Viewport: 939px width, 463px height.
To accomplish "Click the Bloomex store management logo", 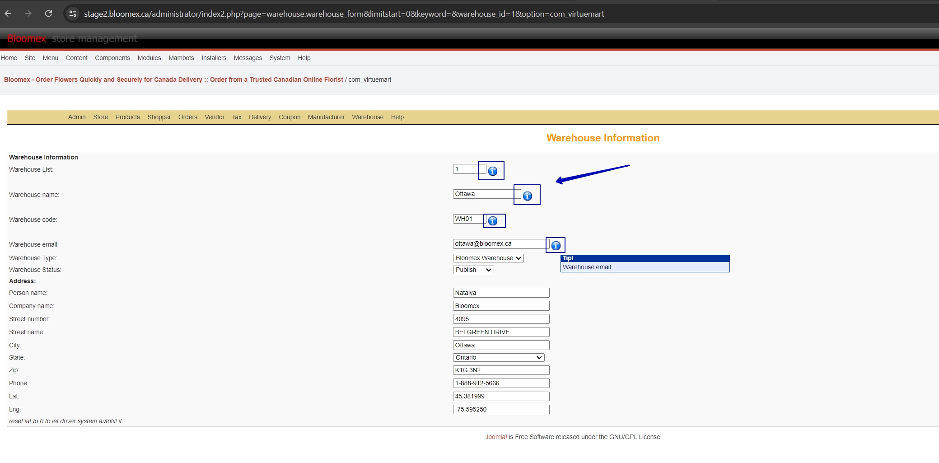I will tap(72, 38).
